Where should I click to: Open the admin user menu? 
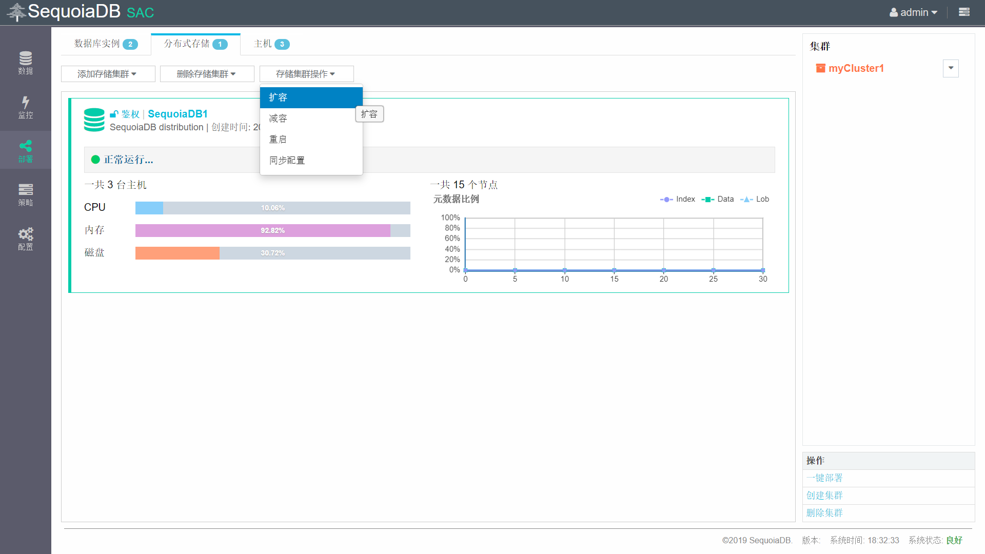(913, 12)
